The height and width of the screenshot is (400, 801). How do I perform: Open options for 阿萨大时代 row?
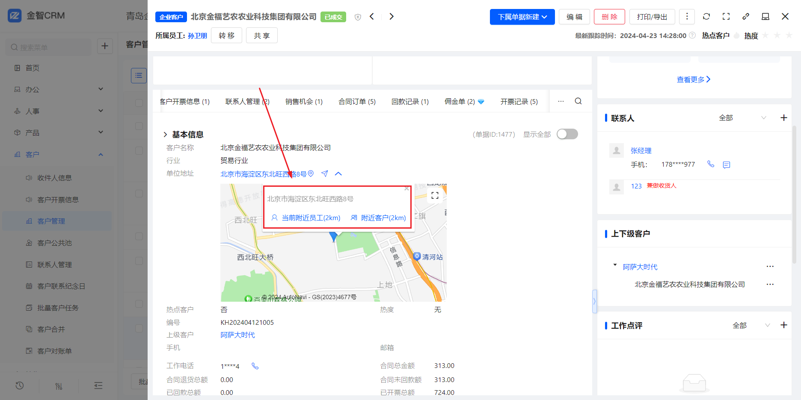(x=770, y=267)
